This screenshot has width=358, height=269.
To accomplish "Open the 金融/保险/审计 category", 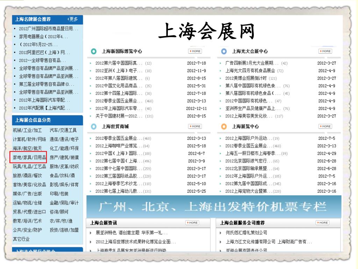I will pyautogui.click(x=64, y=203).
